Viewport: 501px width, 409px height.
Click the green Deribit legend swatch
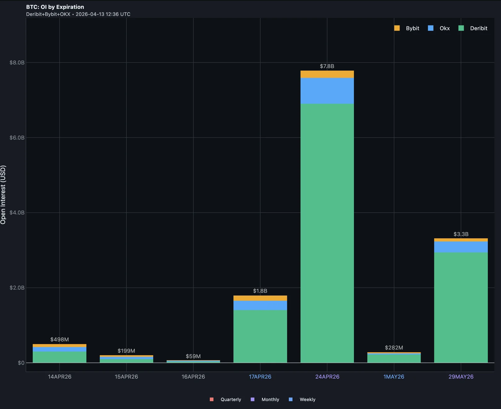pos(462,28)
